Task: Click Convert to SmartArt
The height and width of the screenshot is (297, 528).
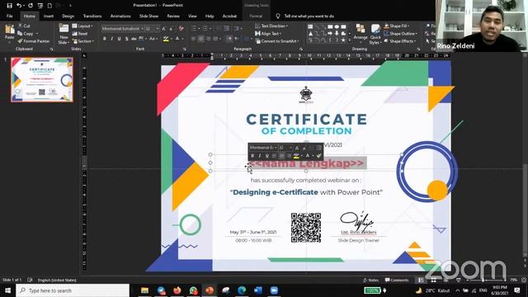Action: (x=276, y=41)
